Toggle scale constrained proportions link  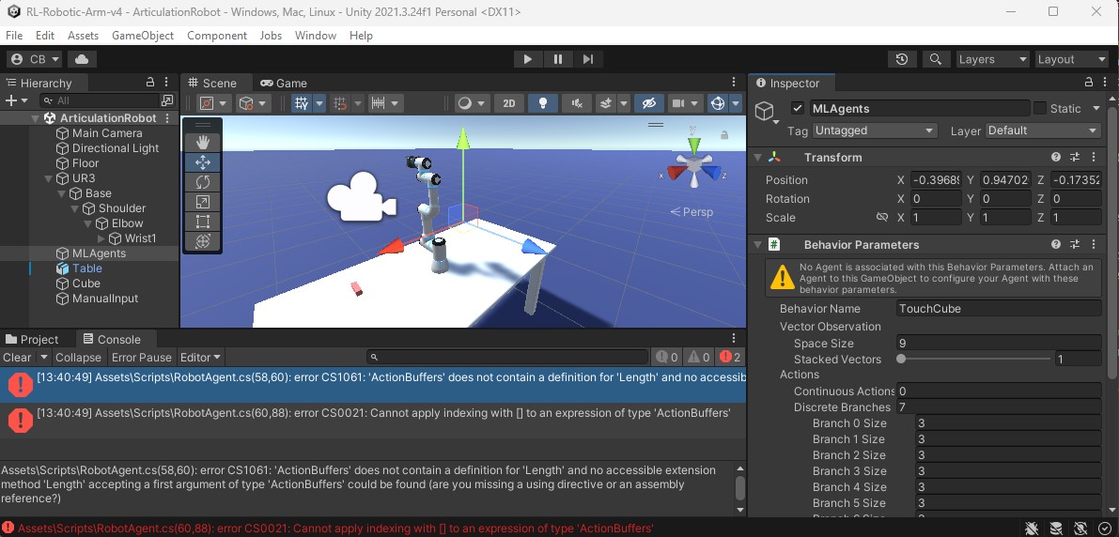click(882, 217)
